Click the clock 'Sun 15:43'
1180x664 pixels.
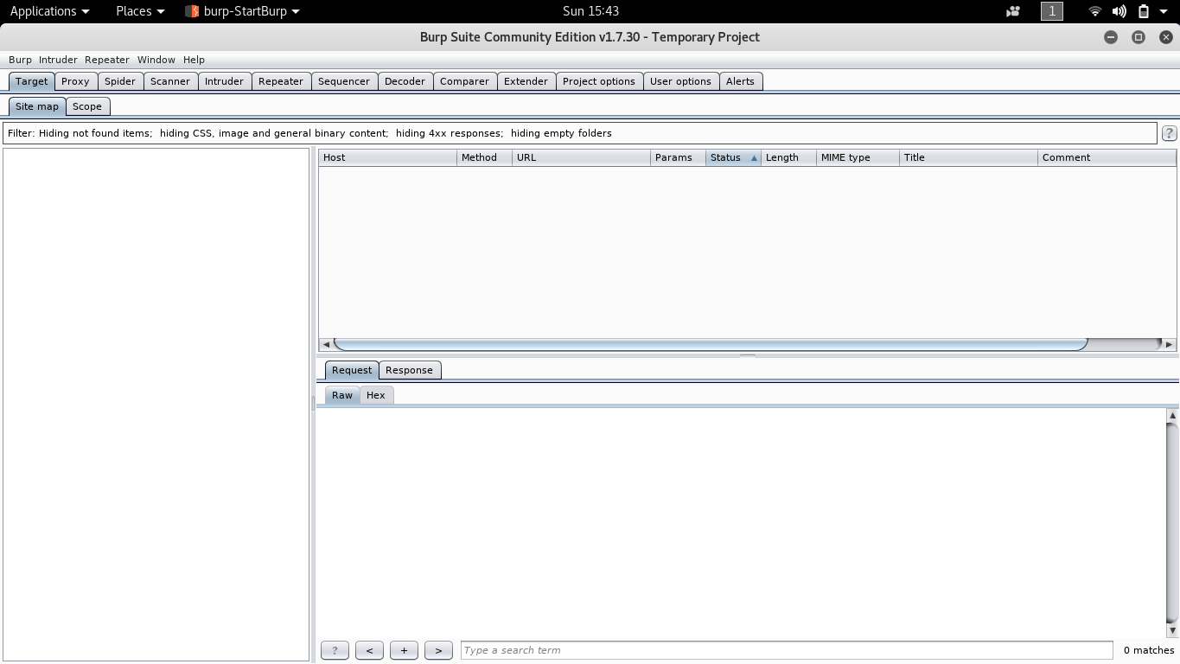pyautogui.click(x=590, y=11)
